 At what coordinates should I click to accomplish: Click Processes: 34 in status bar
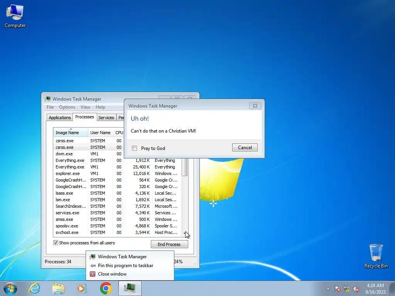(x=58, y=262)
